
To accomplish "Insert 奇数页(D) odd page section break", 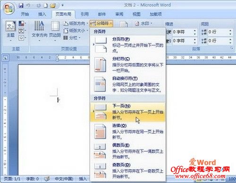I will [x=128, y=171].
